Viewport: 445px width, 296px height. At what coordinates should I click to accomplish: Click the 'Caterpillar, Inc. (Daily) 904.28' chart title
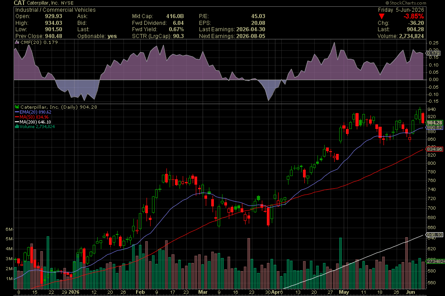coord(59,107)
